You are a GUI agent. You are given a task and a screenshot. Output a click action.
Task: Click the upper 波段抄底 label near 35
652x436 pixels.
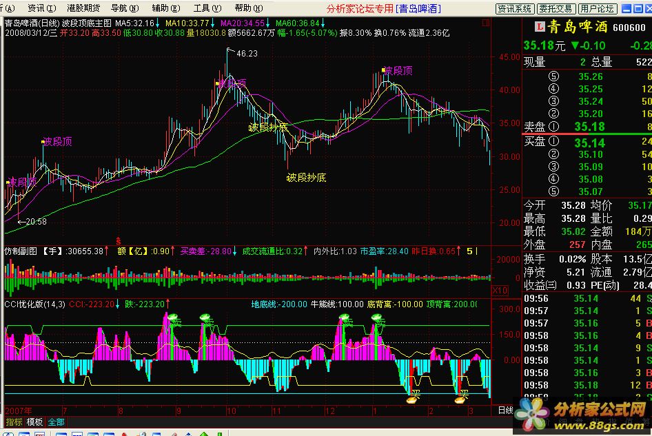268,127
